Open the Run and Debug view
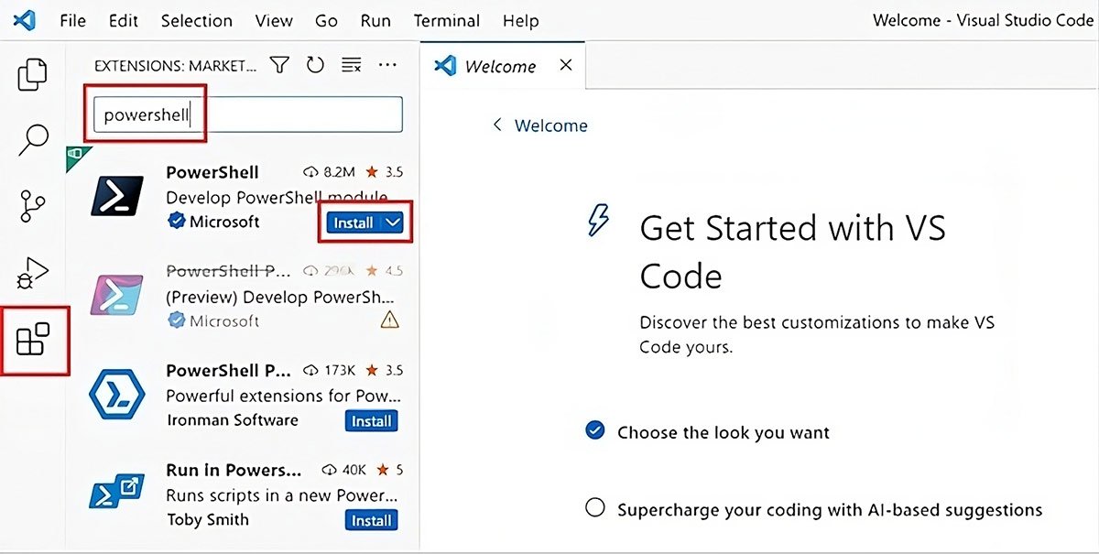1099x554 pixels. tap(33, 273)
